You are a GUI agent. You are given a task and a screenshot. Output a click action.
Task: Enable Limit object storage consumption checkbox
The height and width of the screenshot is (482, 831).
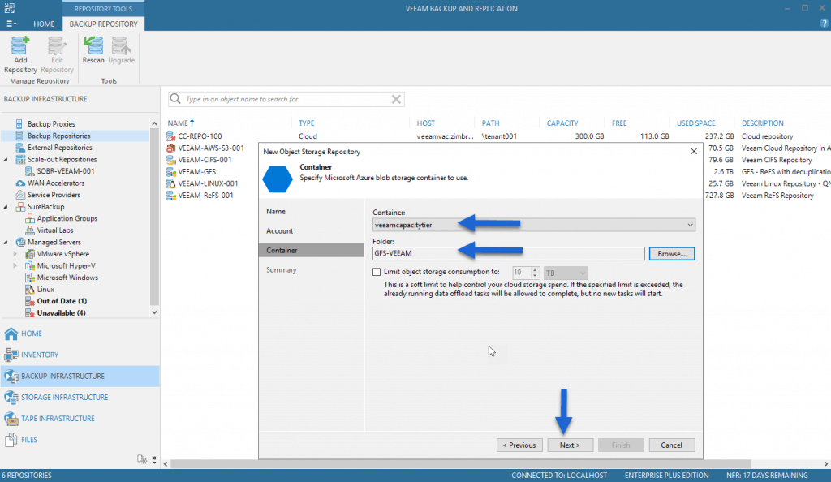click(x=377, y=273)
